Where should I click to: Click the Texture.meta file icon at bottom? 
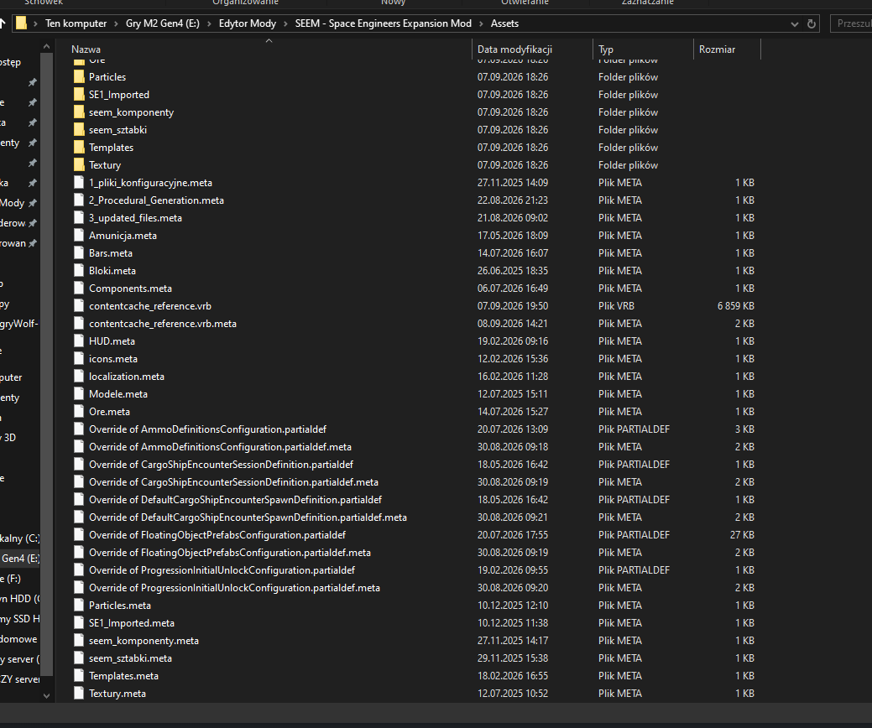coord(79,694)
